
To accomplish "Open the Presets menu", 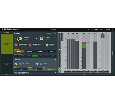I will coord(54,29).
